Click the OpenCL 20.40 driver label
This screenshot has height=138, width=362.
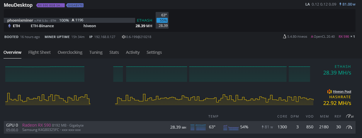(324, 37)
